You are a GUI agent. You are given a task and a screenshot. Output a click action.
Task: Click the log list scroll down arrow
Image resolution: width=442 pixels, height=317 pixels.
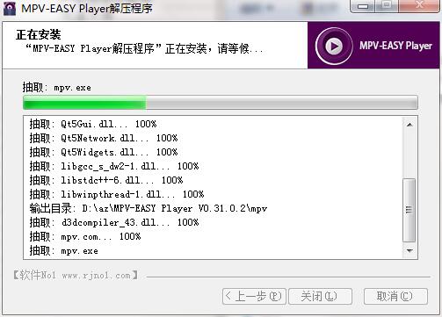point(409,250)
